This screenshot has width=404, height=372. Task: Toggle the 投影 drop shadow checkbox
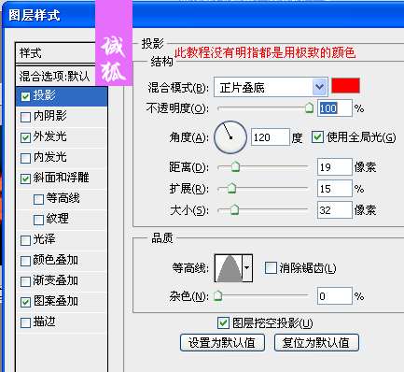[x=25, y=96]
